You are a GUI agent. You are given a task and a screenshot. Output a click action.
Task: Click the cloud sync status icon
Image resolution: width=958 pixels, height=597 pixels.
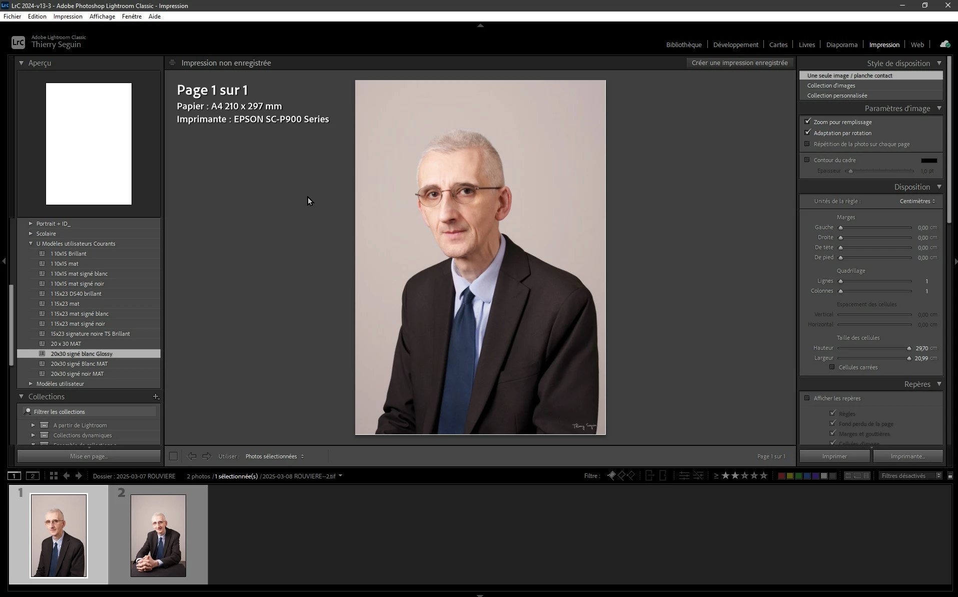(944, 45)
